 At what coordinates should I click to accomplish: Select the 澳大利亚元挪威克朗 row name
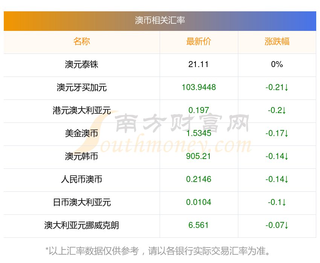point(82,225)
